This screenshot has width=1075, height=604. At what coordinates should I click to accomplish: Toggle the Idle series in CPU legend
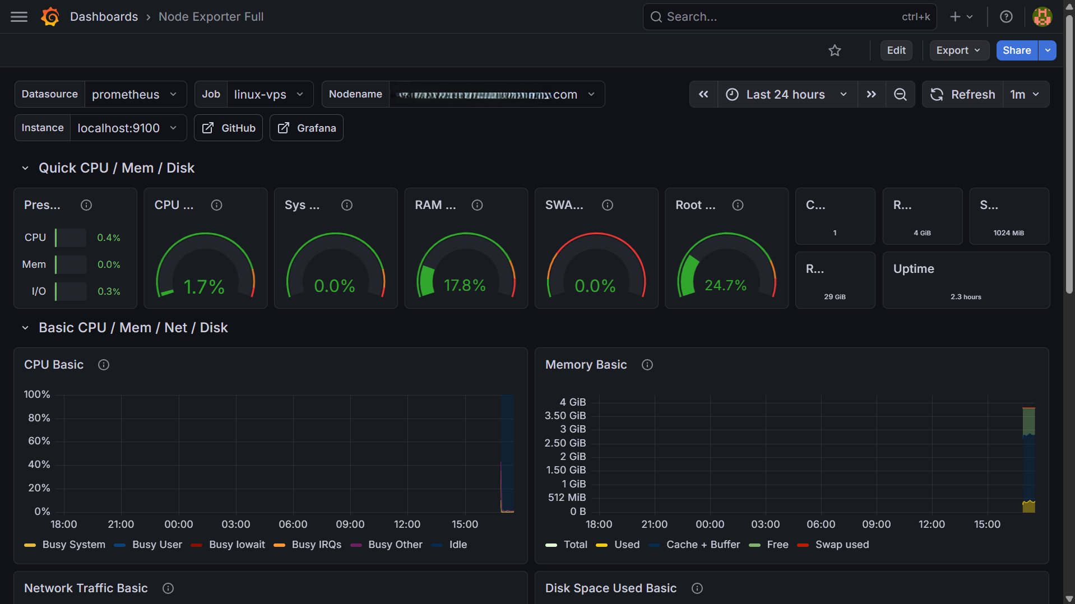[458, 544]
